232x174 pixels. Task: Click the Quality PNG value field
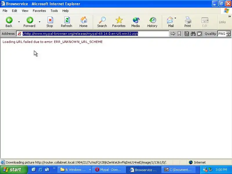click(222, 34)
